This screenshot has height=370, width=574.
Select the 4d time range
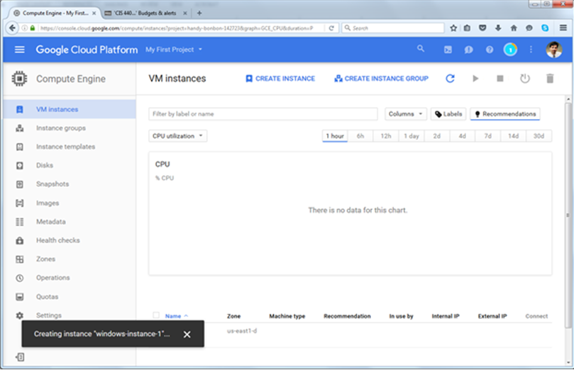click(463, 136)
